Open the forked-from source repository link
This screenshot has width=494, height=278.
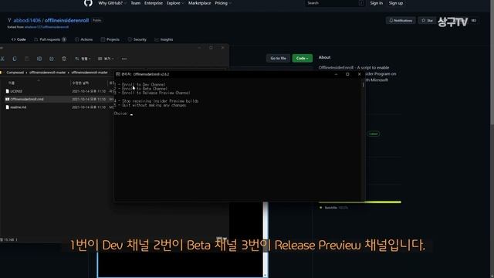pyautogui.click(x=46, y=27)
